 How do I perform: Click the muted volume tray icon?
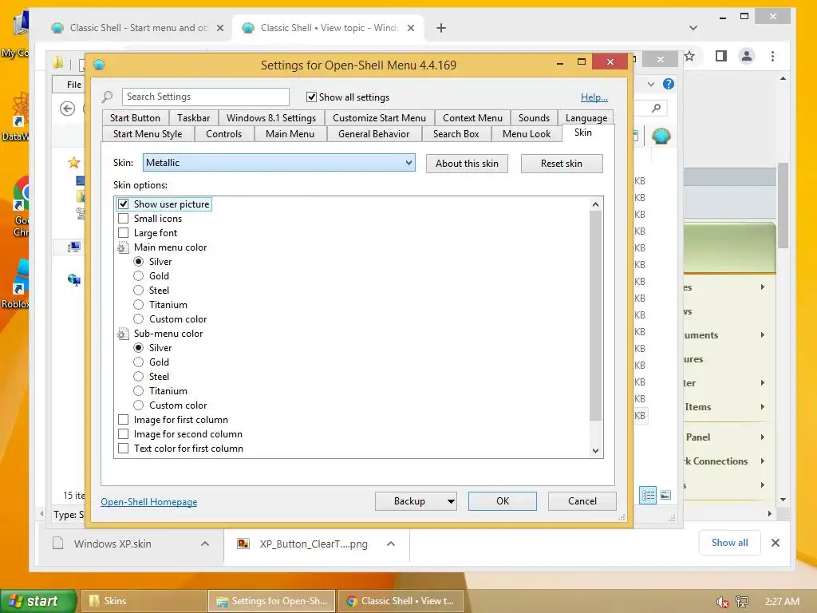pos(722,602)
